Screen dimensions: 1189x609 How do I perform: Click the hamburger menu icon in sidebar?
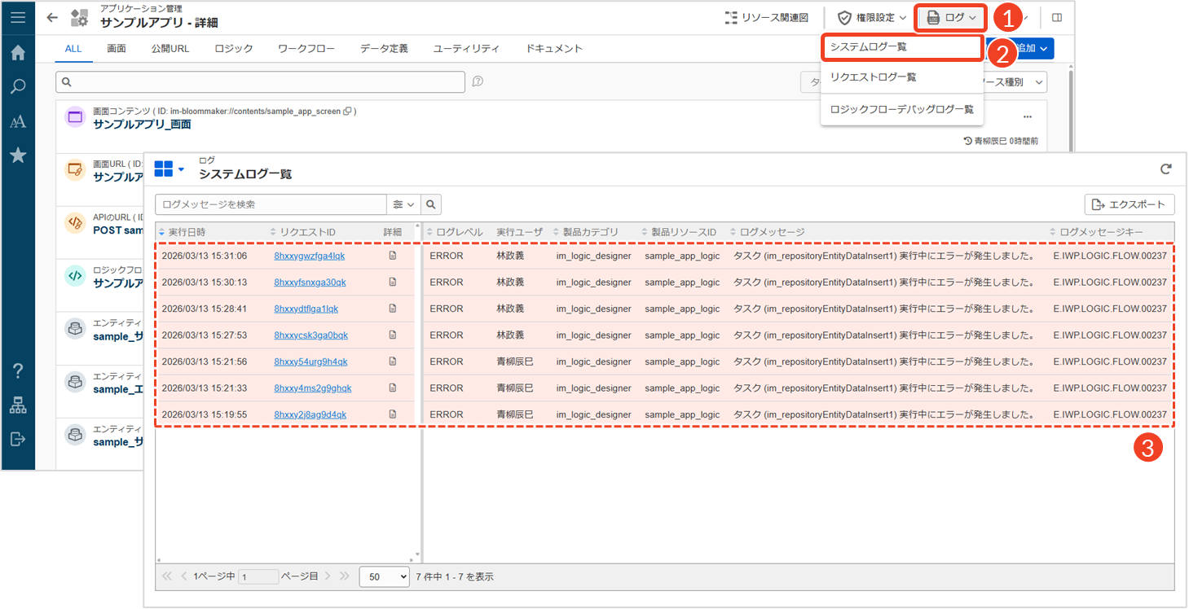(x=17, y=17)
